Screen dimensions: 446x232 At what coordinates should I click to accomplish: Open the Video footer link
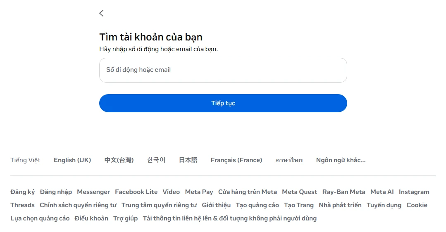point(171,192)
